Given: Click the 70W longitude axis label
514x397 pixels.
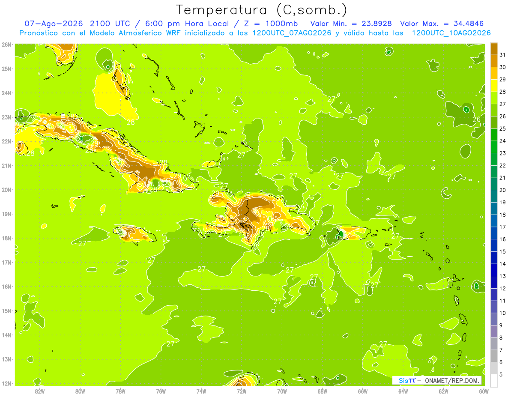Looking at the screenshot, I should click(x=282, y=391).
